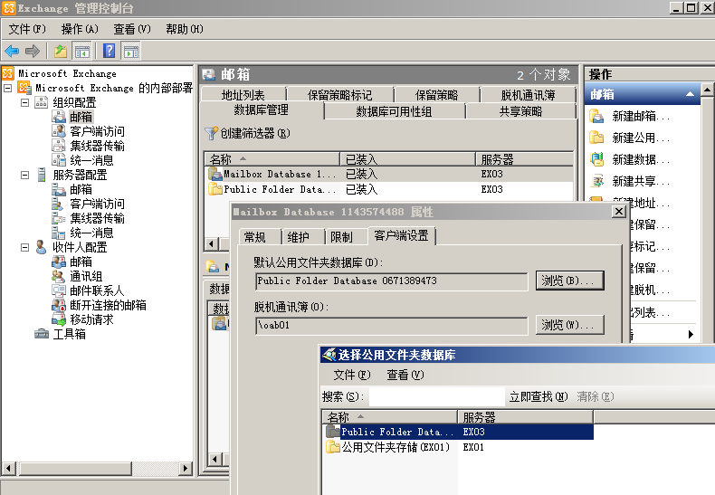Expand the submenu arrow in actions pane

coord(691,335)
